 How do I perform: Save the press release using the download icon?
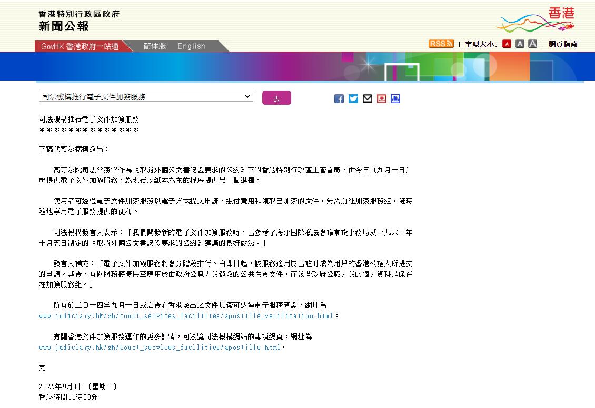click(381, 98)
